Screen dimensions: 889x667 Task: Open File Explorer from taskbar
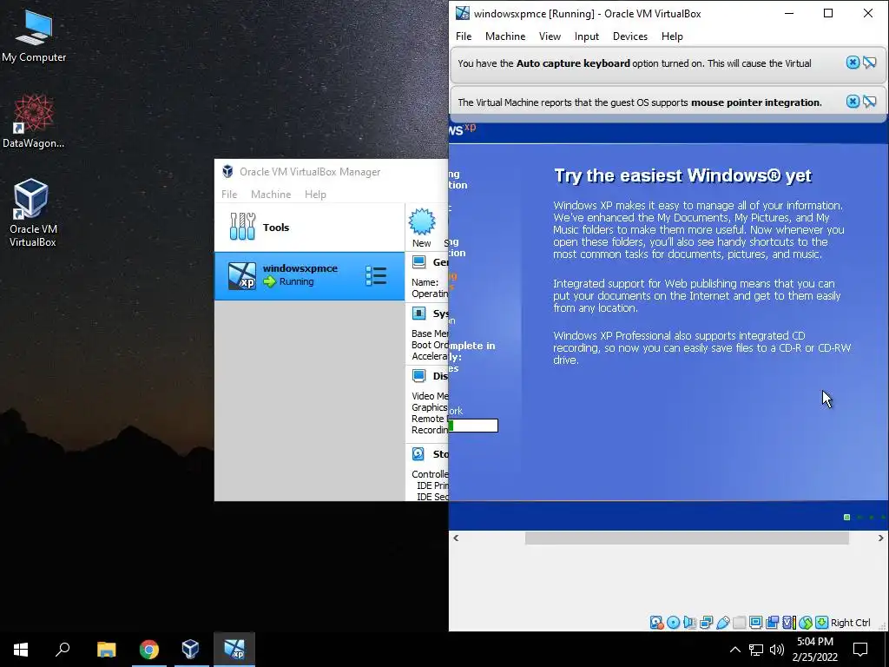point(107,649)
